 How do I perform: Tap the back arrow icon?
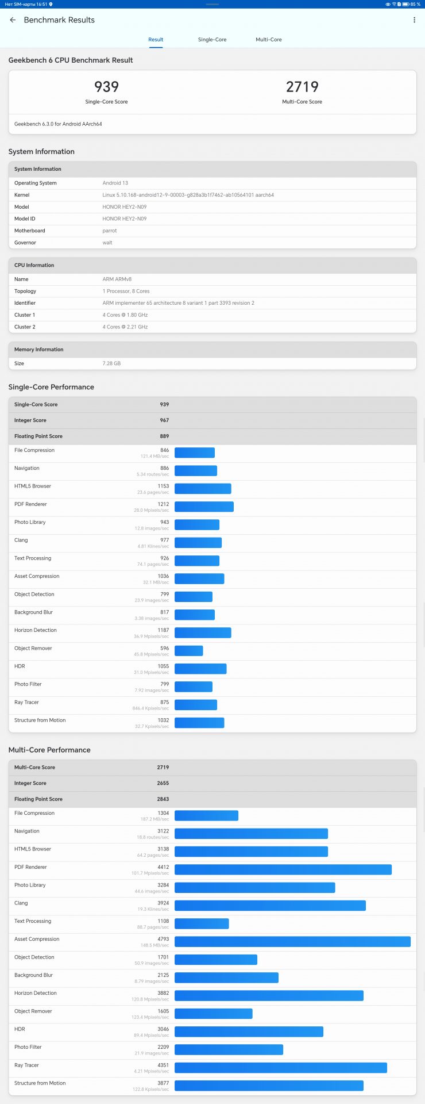[13, 20]
